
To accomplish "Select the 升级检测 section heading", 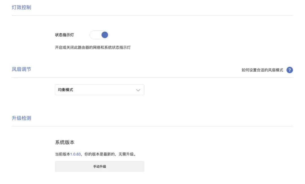I will pyautogui.click(x=21, y=118).
